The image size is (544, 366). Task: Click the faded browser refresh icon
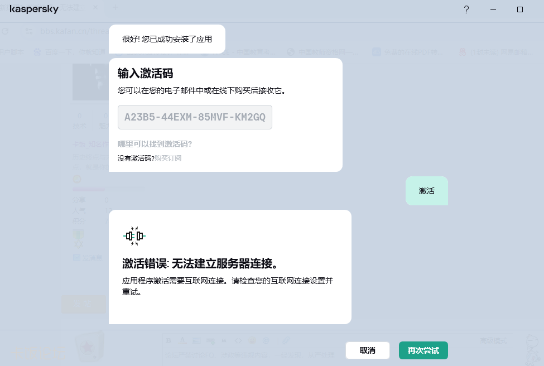pos(5,31)
